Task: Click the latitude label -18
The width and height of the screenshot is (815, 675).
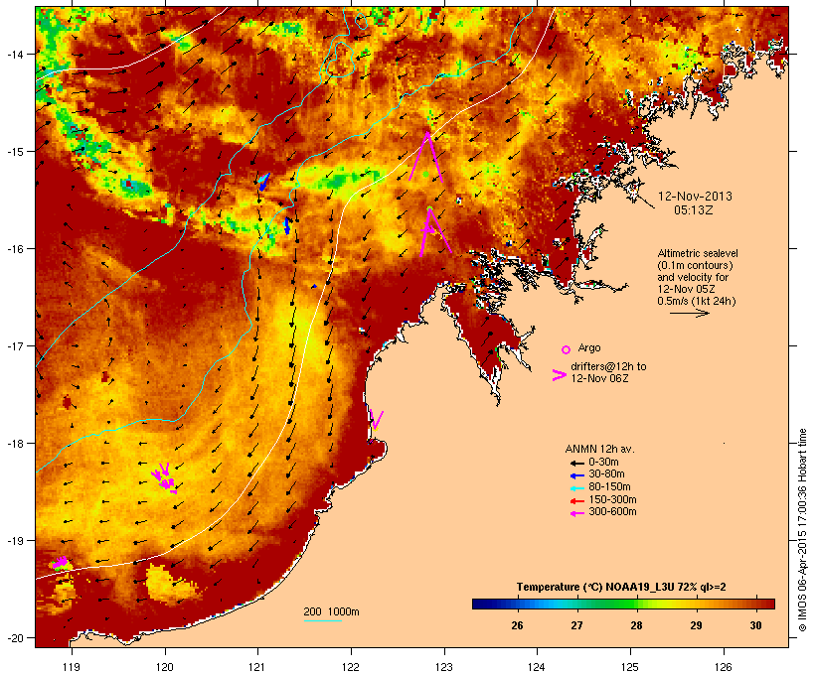Action: click(x=14, y=444)
